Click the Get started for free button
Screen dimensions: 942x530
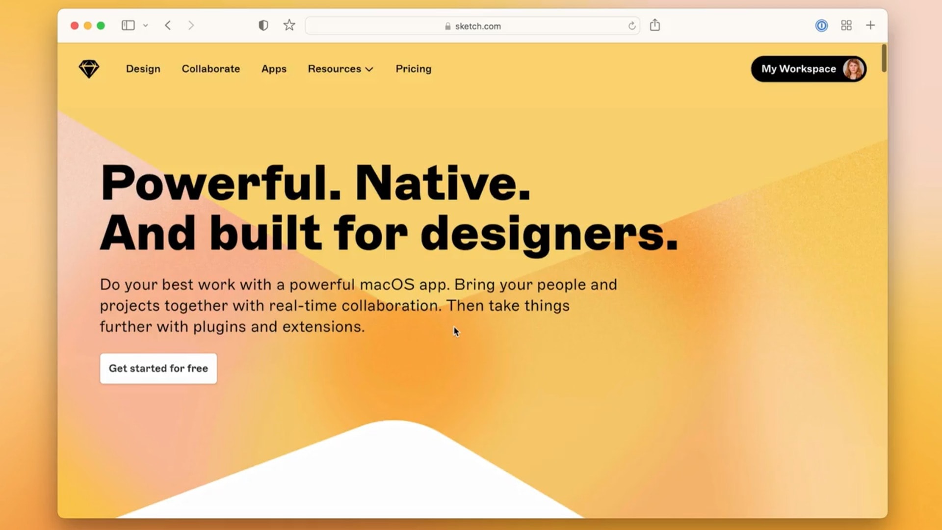click(158, 369)
